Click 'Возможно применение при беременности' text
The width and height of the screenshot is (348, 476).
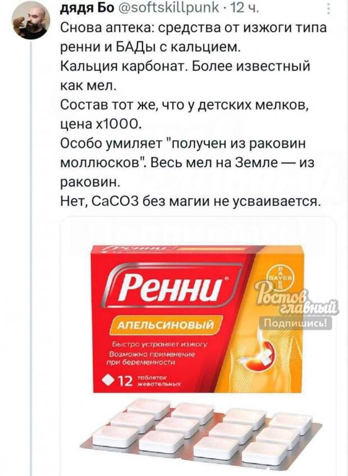tap(152, 358)
